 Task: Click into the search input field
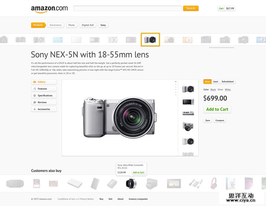coord(127,8)
